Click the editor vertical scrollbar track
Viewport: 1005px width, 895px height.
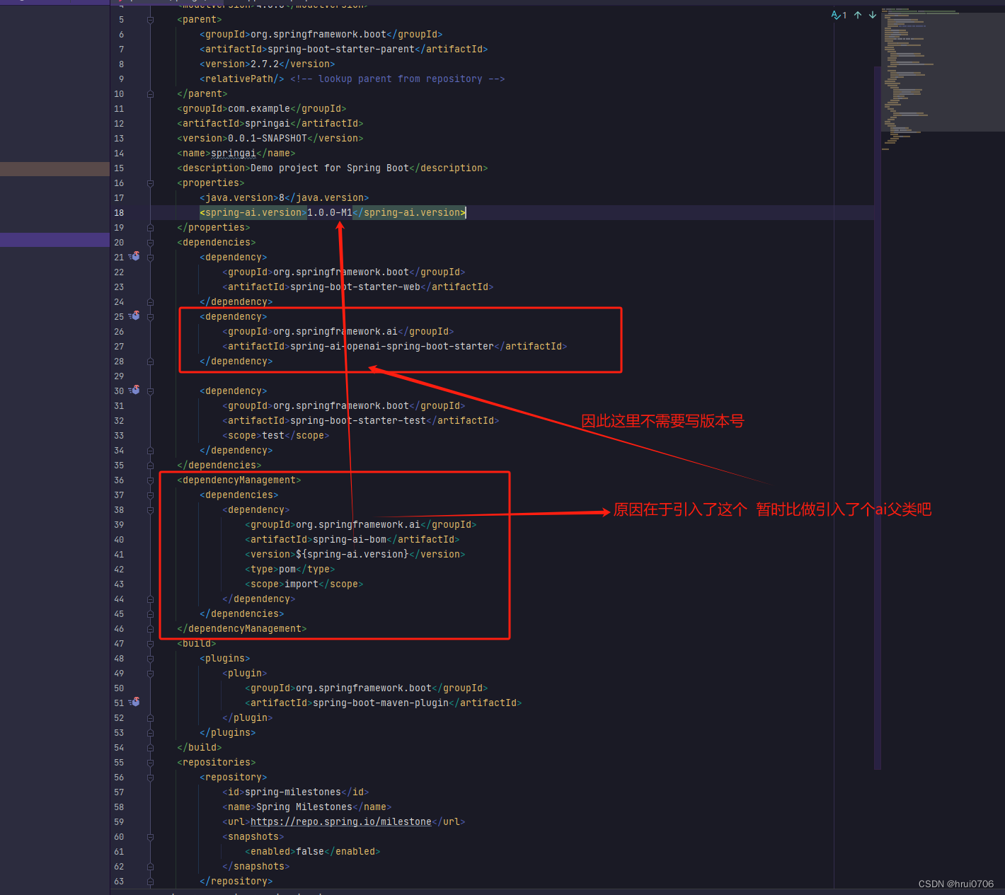[x=878, y=417]
